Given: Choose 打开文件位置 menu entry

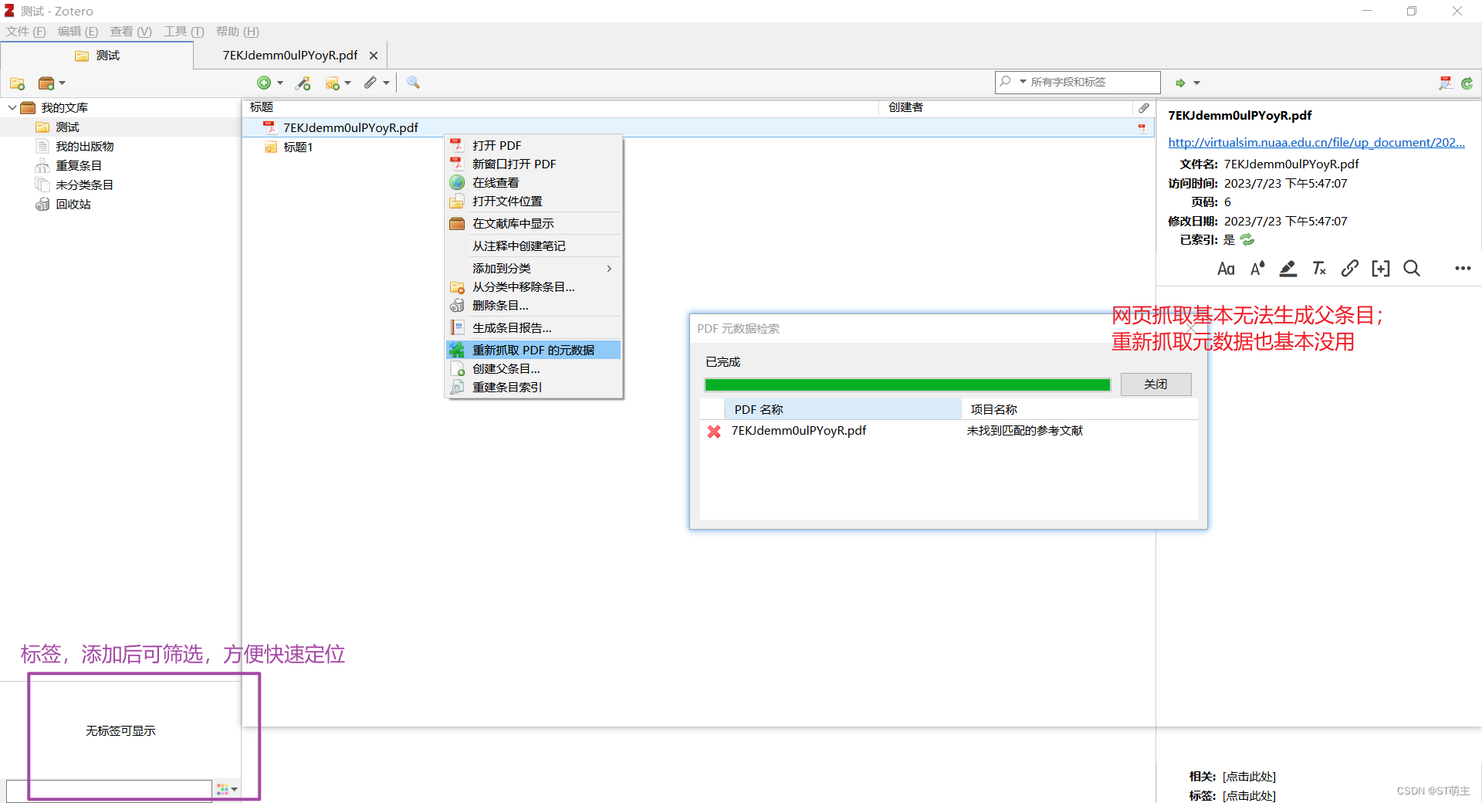Looking at the screenshot, I should pyautogui.click(x=533, y=201).
